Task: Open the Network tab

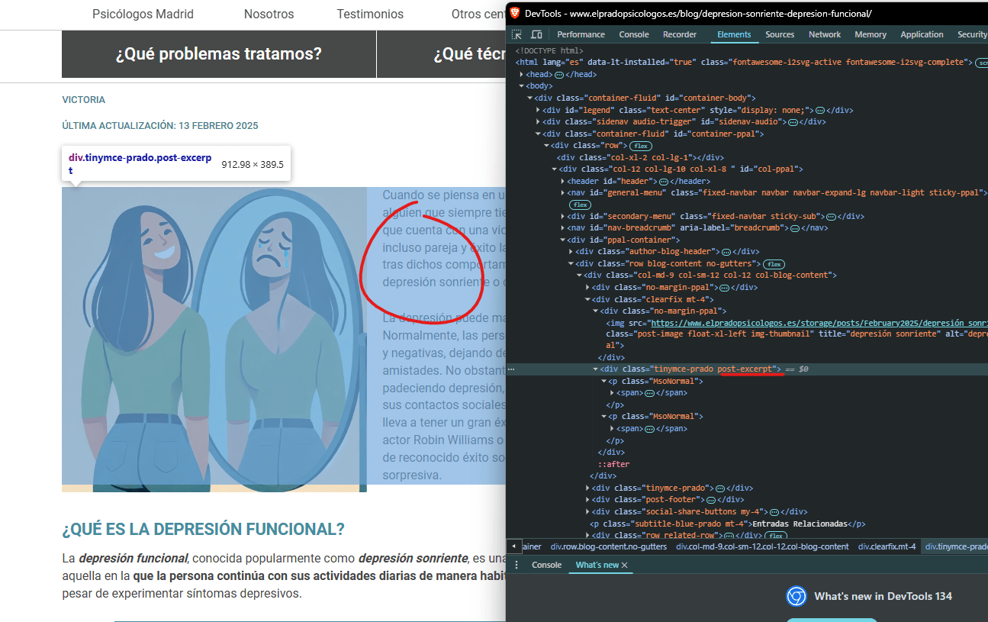Action: (825, 34)
